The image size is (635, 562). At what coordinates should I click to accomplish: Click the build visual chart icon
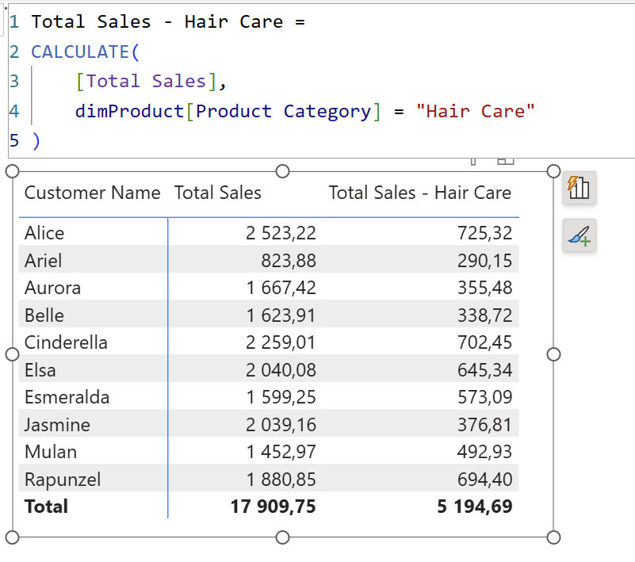click(579, 188)
